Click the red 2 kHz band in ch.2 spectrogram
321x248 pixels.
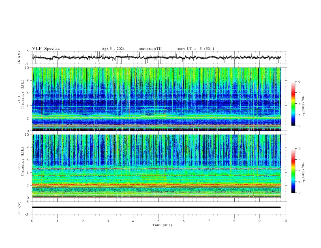pos(156,184)
